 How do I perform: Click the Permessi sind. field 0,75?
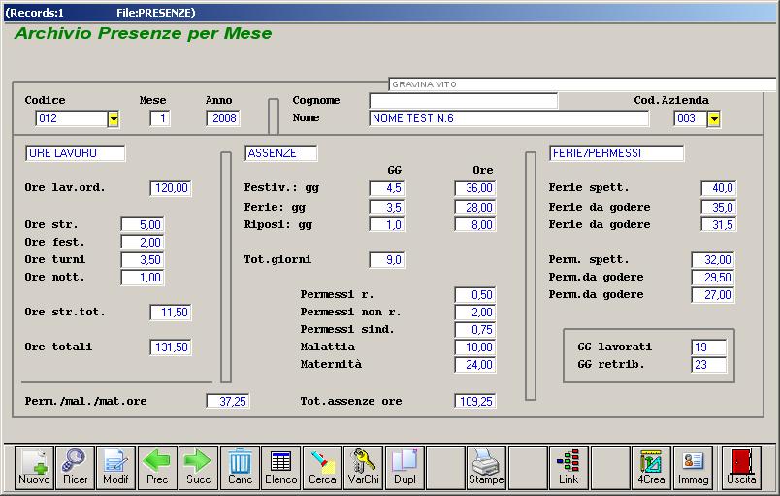475,330
